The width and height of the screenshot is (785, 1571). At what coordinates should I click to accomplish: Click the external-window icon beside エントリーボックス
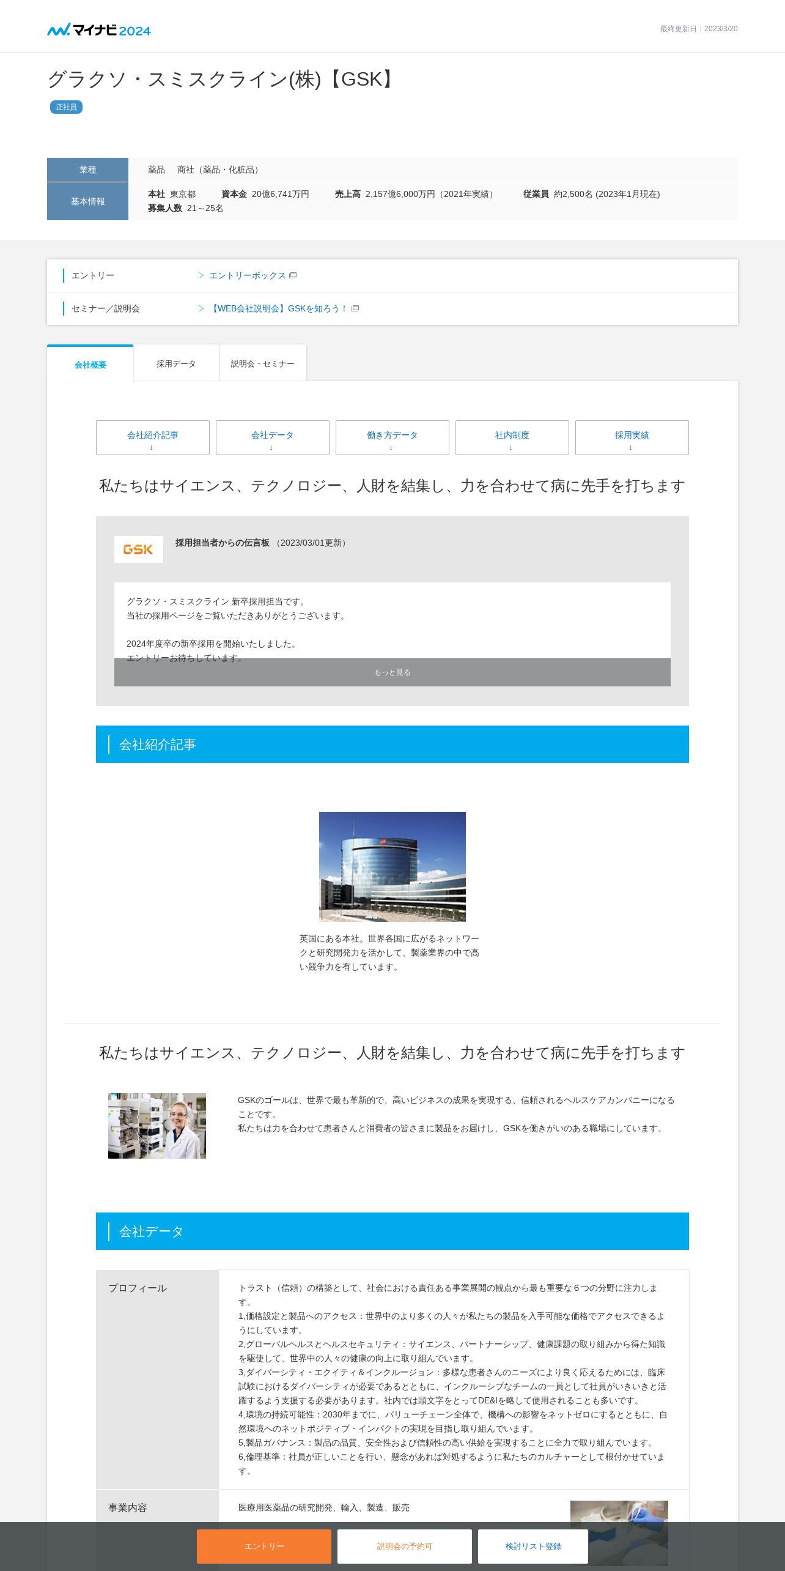pyautogui.click(x=293, y=275)
